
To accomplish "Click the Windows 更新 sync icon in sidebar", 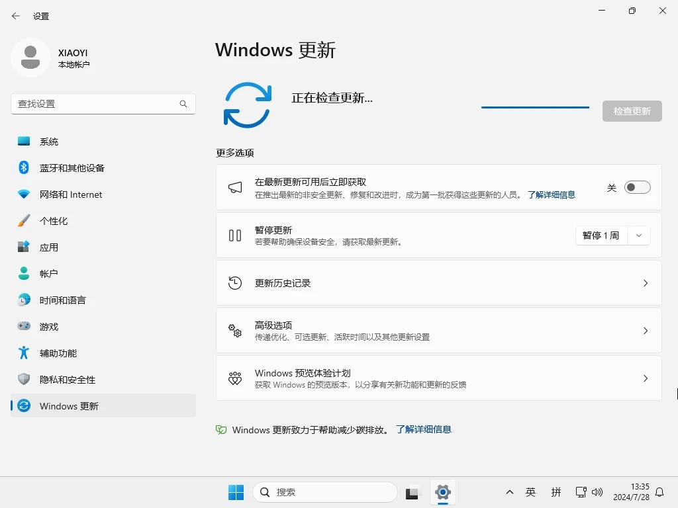I will pos(24,405).
